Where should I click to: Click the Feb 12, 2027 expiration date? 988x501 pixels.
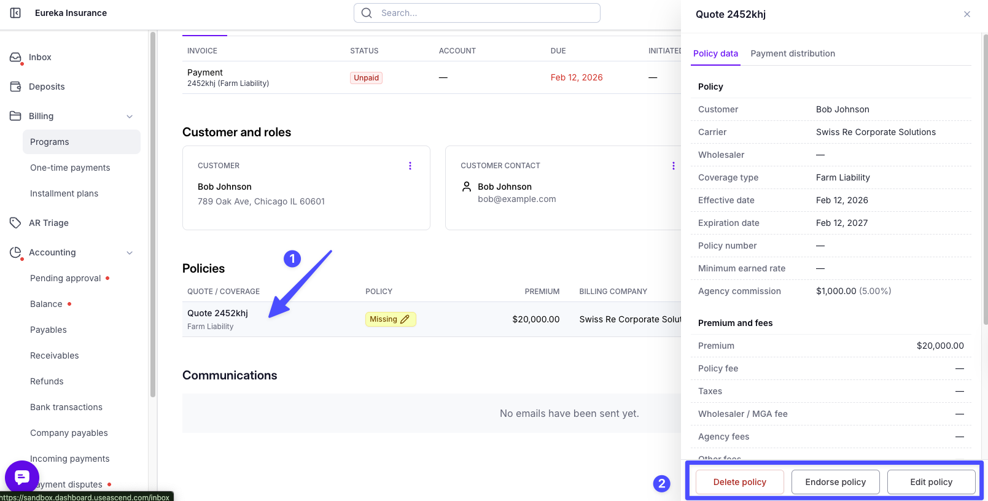tap(842, 223)
